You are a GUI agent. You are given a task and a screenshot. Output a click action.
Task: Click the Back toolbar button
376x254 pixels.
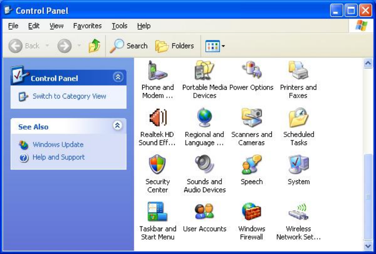pyautogui.click(x=24, y=46)
